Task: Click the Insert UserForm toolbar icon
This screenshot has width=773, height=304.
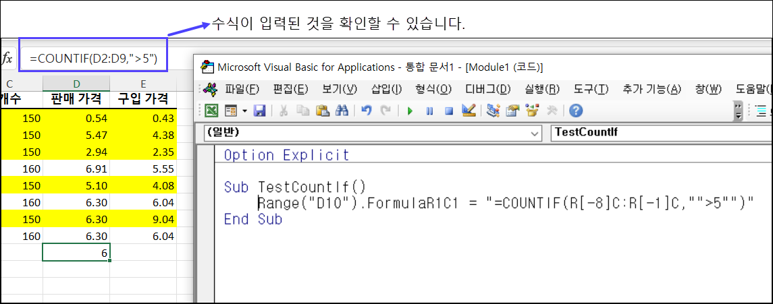Action: [x=231, y=111]
